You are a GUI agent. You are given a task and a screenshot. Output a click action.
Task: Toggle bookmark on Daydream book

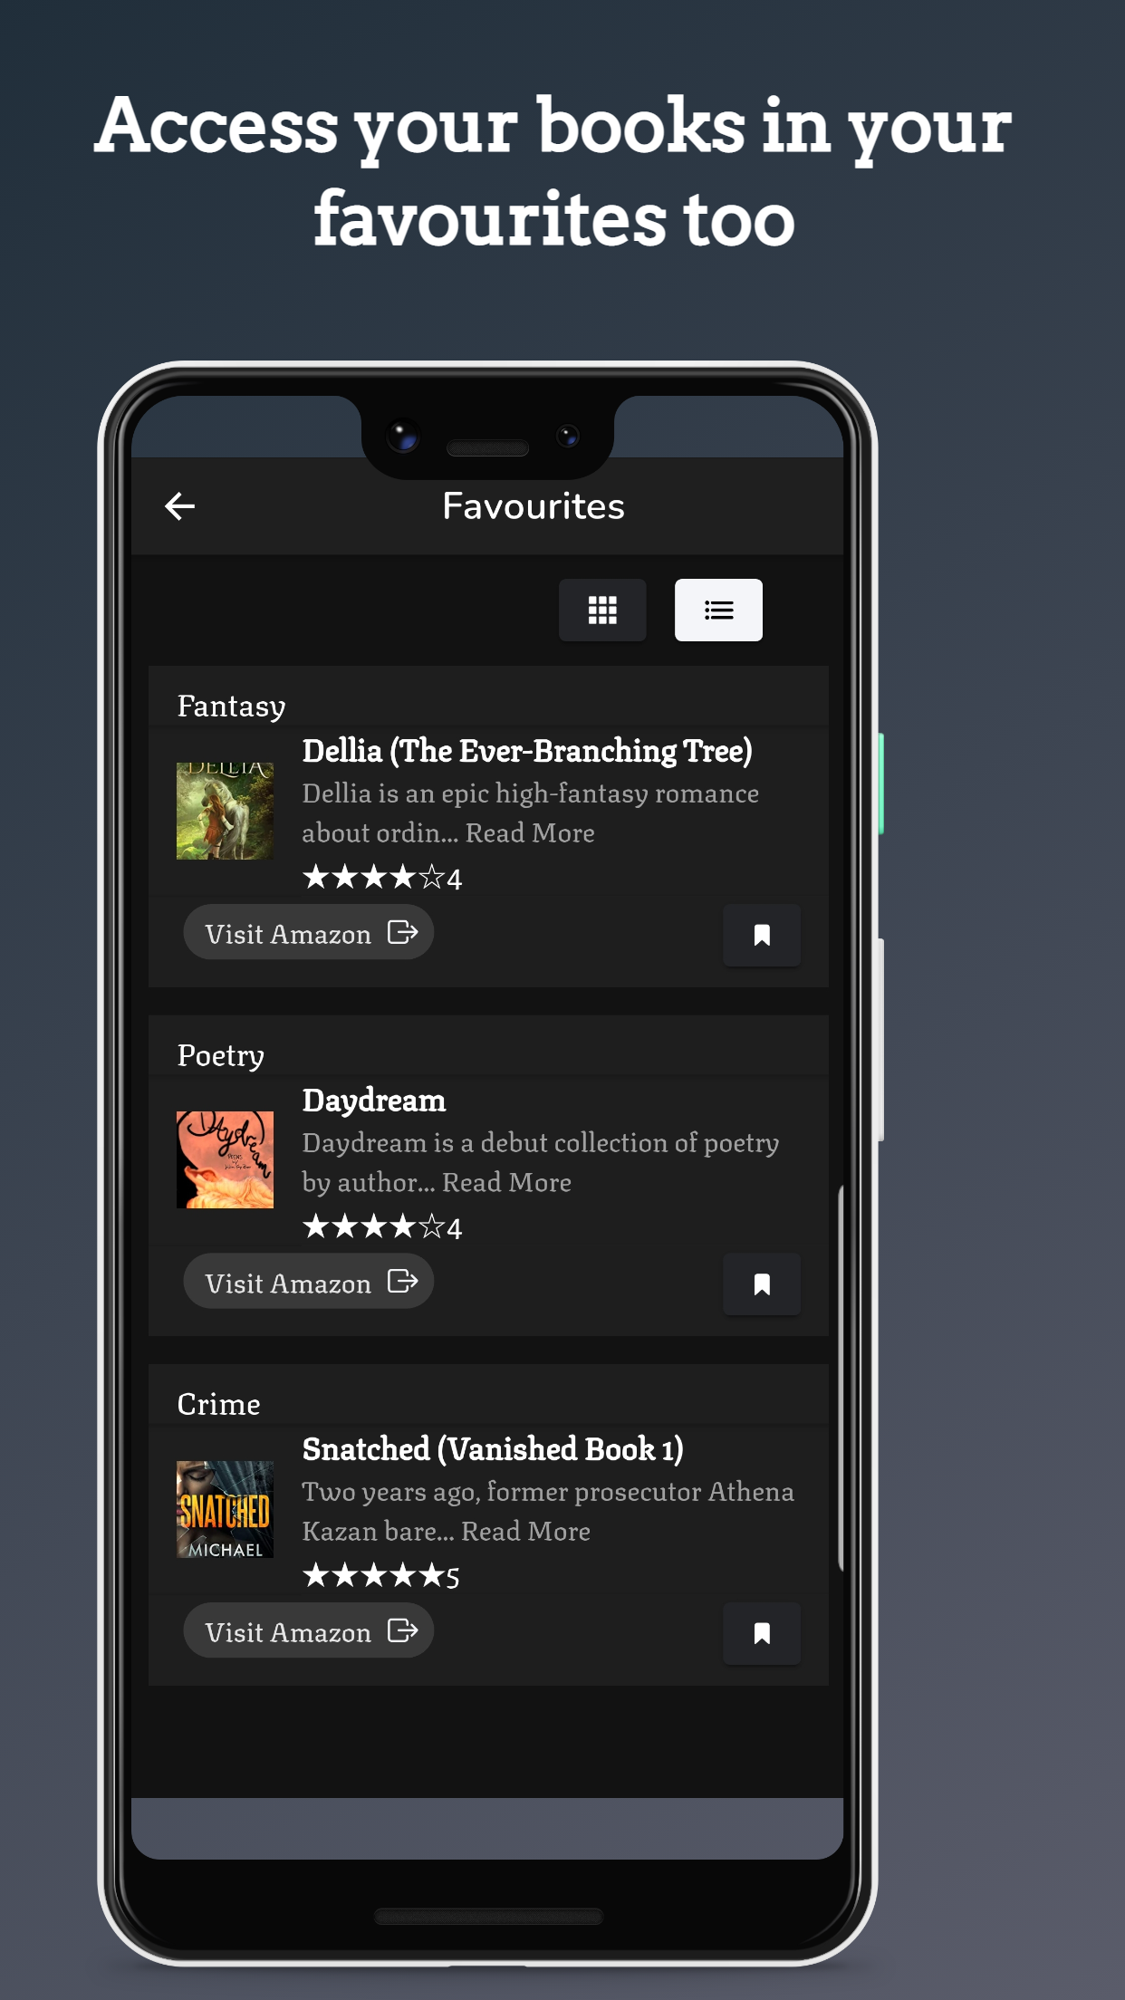(x=762, y=1284)
